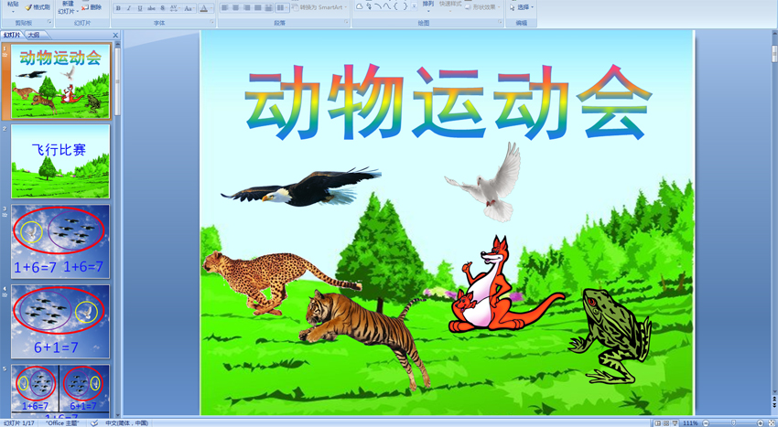The height and width of the screenshot is (427, 778).
Task: Open the Change Case (Aa) dropdown
Action: [x=189, y=8]
